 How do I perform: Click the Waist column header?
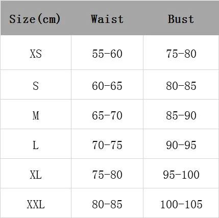(107, 19)
